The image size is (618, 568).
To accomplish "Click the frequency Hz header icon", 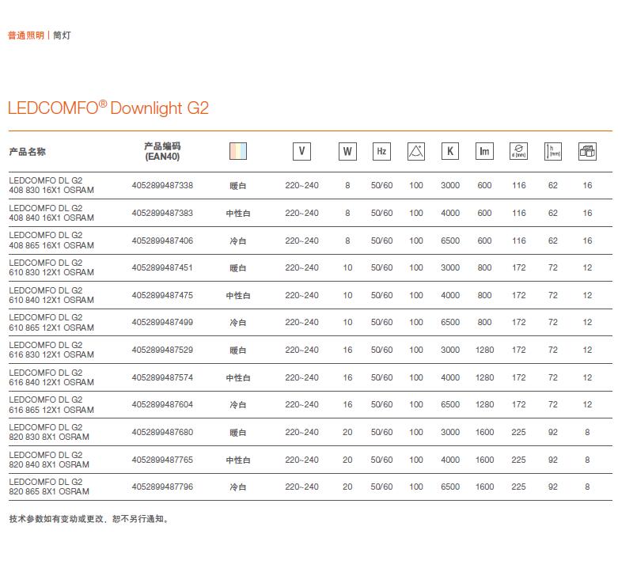I will click(x=381, y=151).
